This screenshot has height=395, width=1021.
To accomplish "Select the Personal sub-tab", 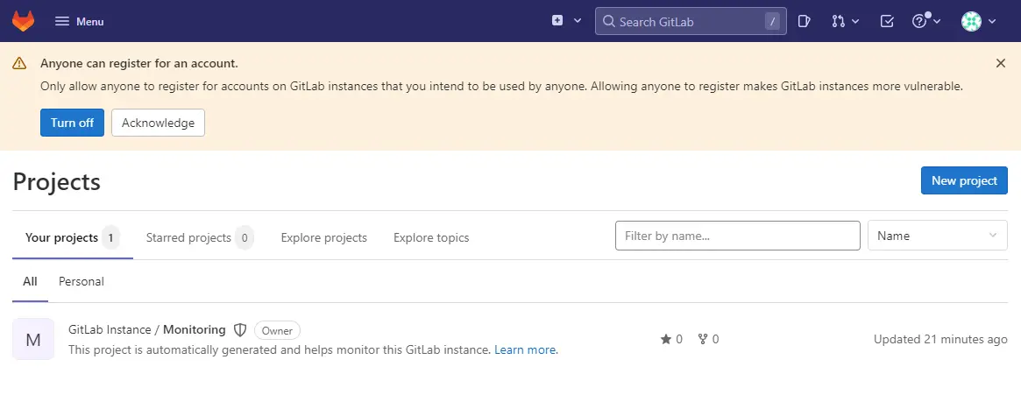I will point(82,281).
